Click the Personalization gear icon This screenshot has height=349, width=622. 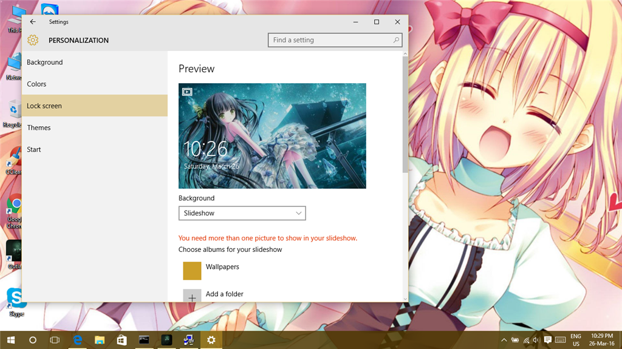click(x=33, y=40)
